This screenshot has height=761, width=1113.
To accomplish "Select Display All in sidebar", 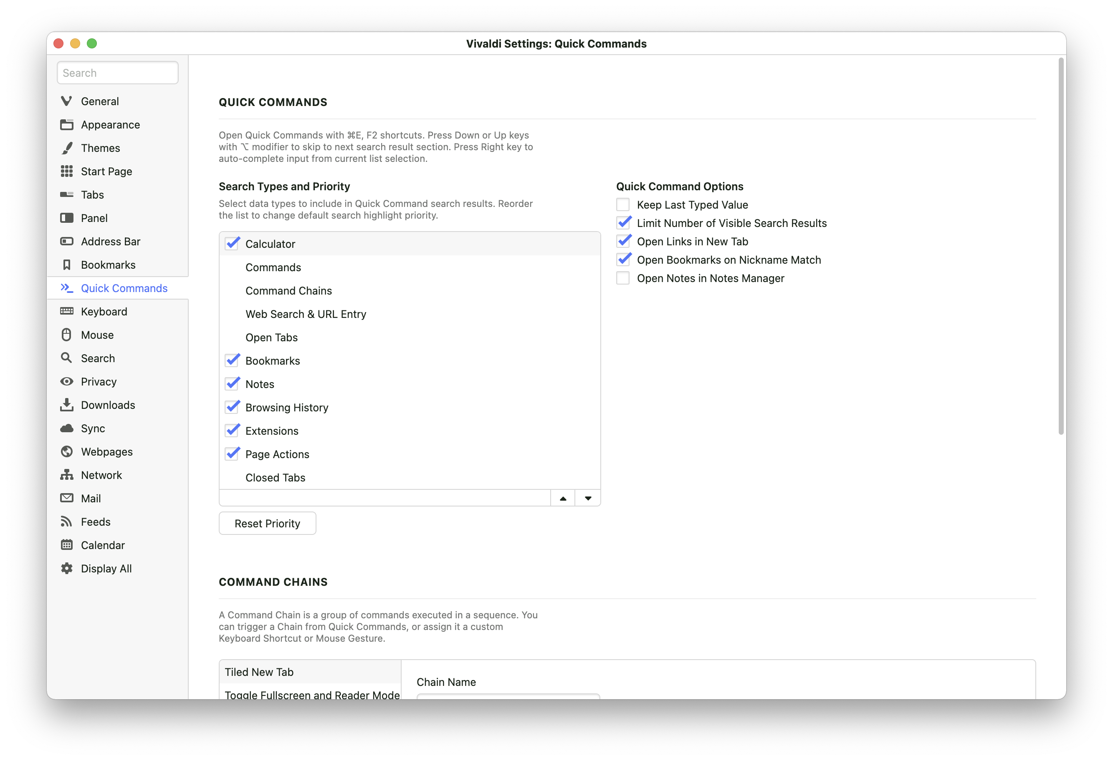I will click(118, 569).
